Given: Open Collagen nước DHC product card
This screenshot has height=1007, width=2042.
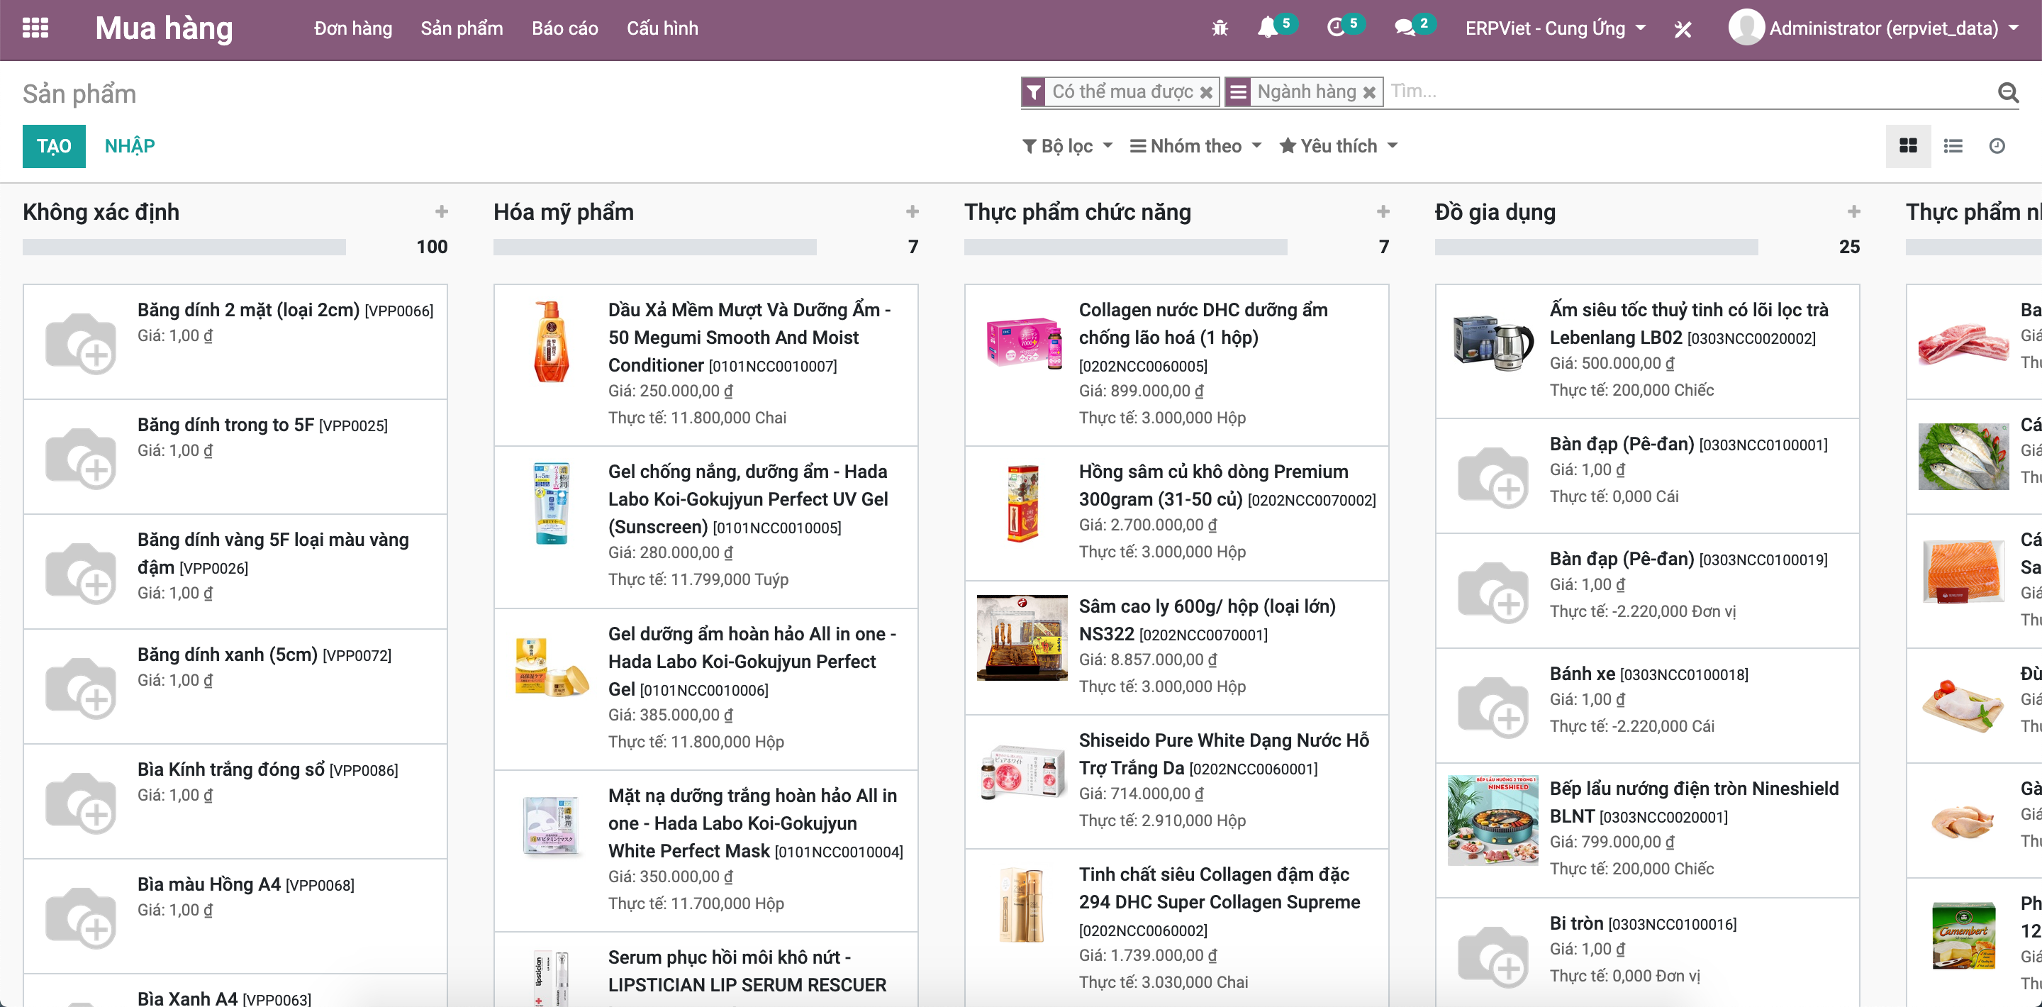Looking at the screenshot, I should [x=1176, y=365].
